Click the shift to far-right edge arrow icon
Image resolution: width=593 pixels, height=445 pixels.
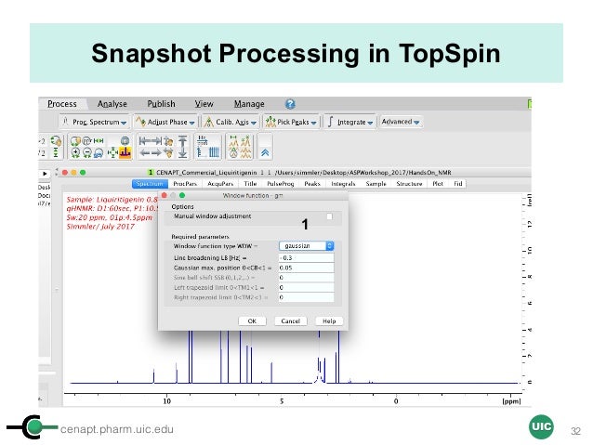tap(156, 141)
